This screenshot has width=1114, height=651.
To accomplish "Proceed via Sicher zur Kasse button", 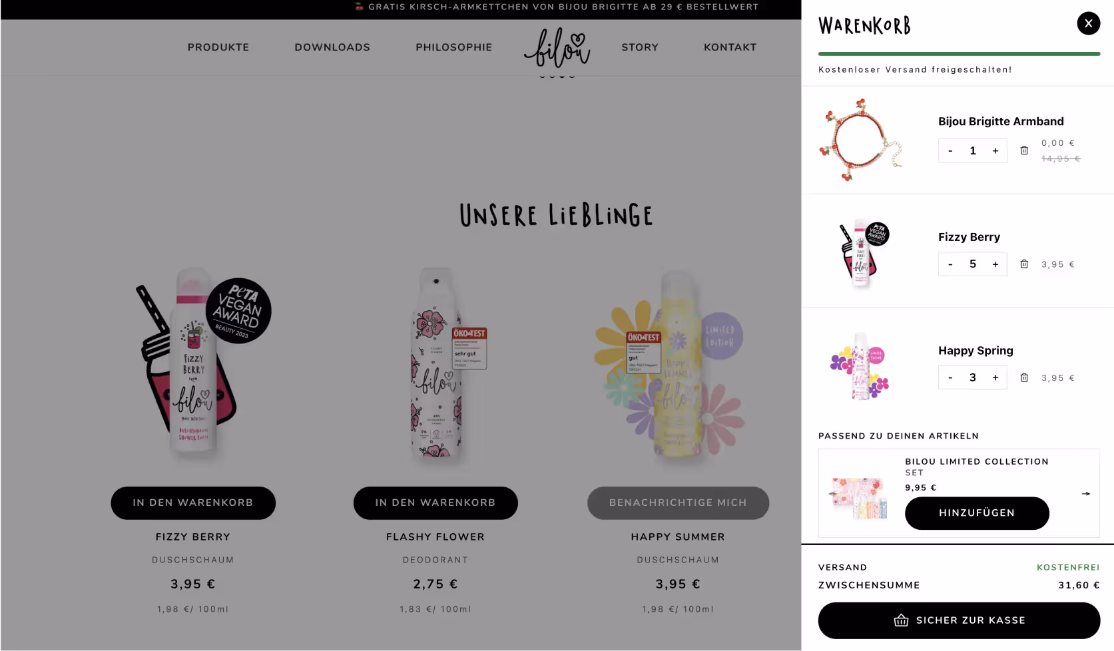I will [x=959, y=620].
